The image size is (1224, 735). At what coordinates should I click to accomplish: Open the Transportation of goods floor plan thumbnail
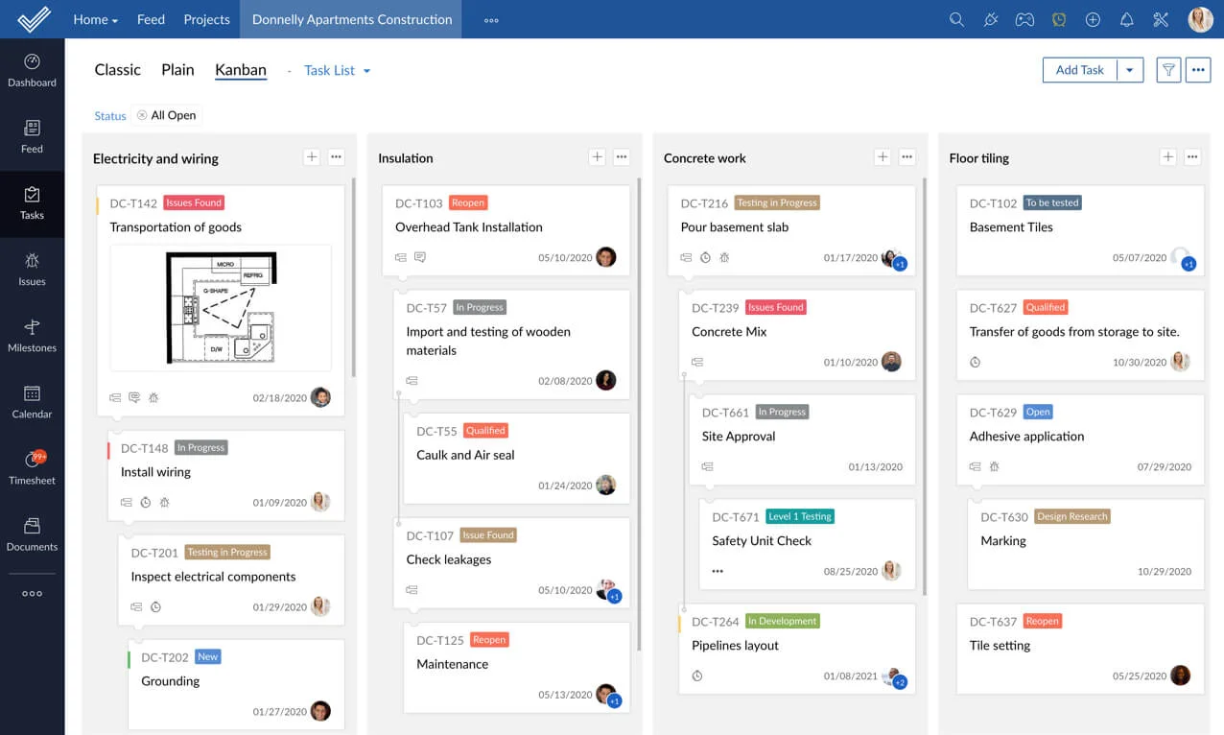pyautogui.click(x=221, y=307)
